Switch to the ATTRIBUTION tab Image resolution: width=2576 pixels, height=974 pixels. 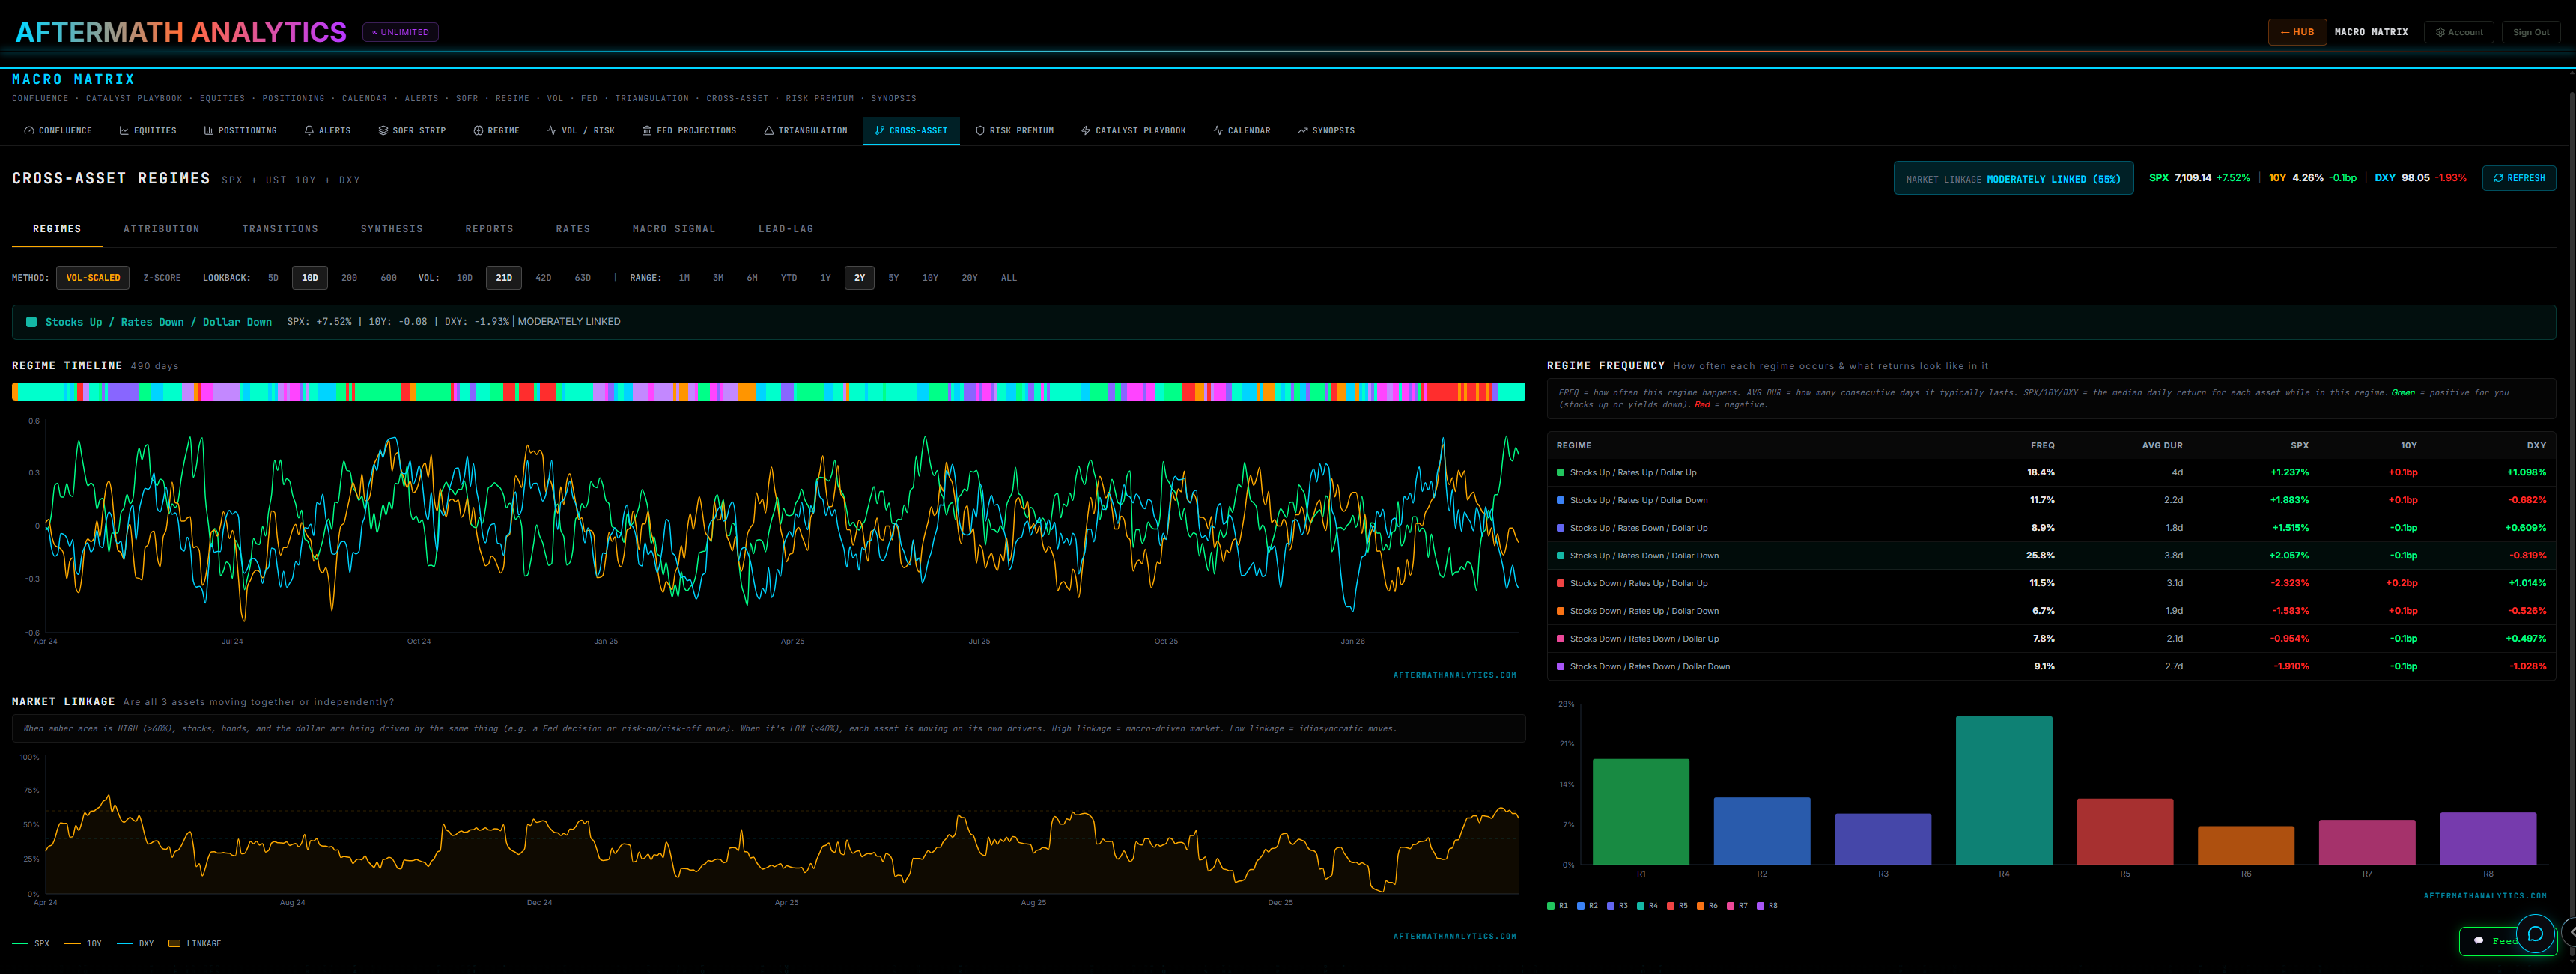coord(162,228)
